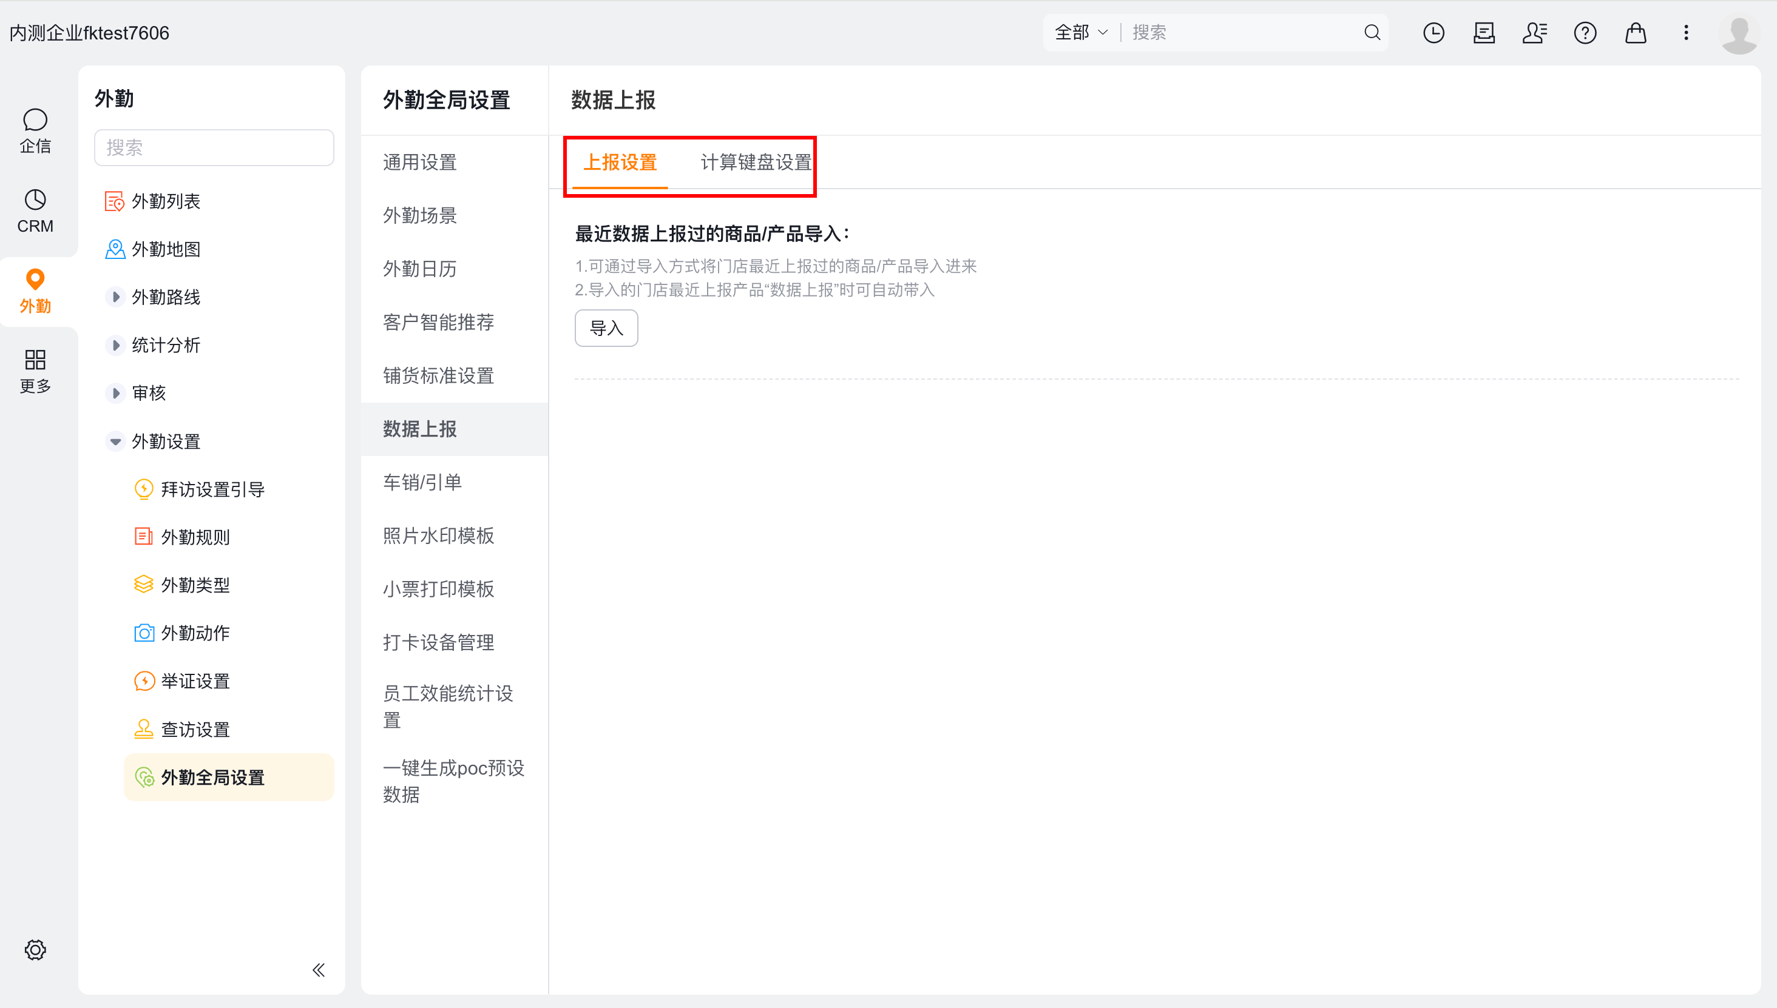Expand the 统计分析 tree node
This screenshot has height=1008, width=1777.
[x=116, y=344]
